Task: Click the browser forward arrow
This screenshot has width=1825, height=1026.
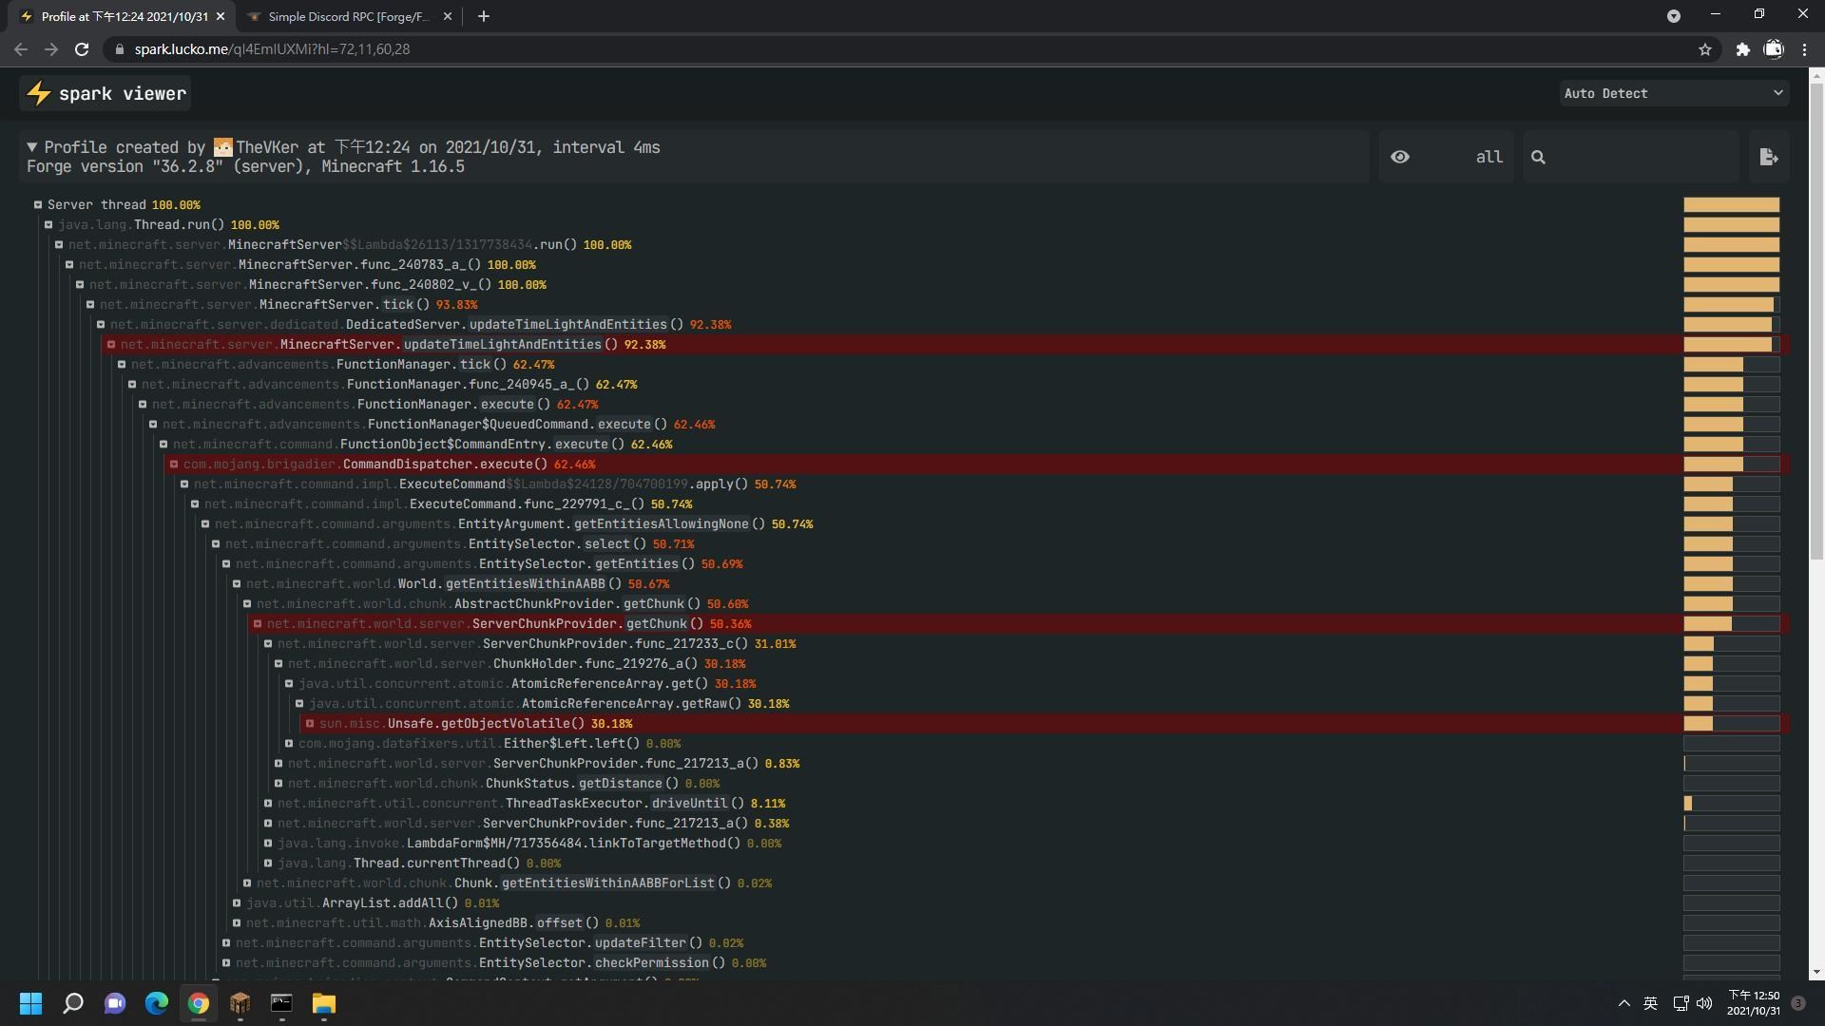Action: [x=51, y=49]
